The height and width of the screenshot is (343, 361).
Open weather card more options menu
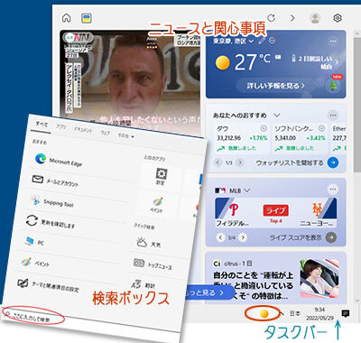click(333, 41)
